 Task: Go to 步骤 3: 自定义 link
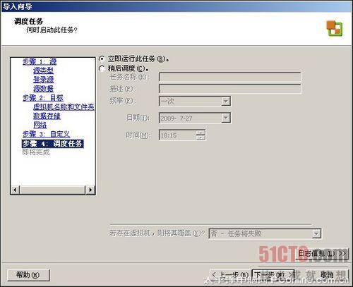(x=46, y=134)
